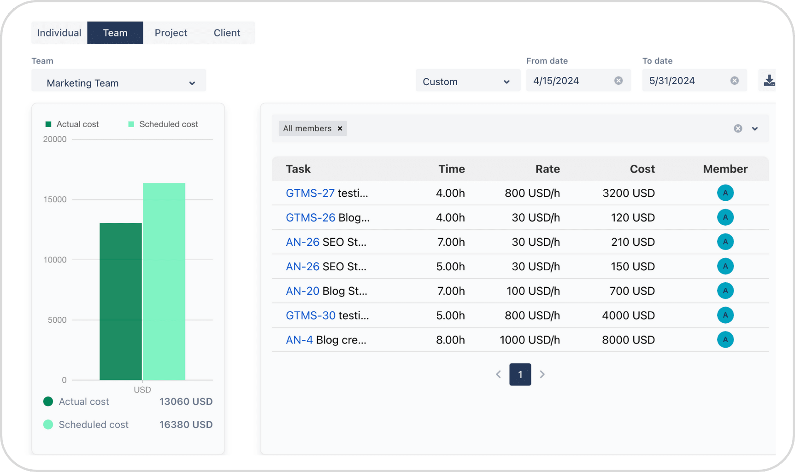Click the Actual cost legend dot

point(48,401)
